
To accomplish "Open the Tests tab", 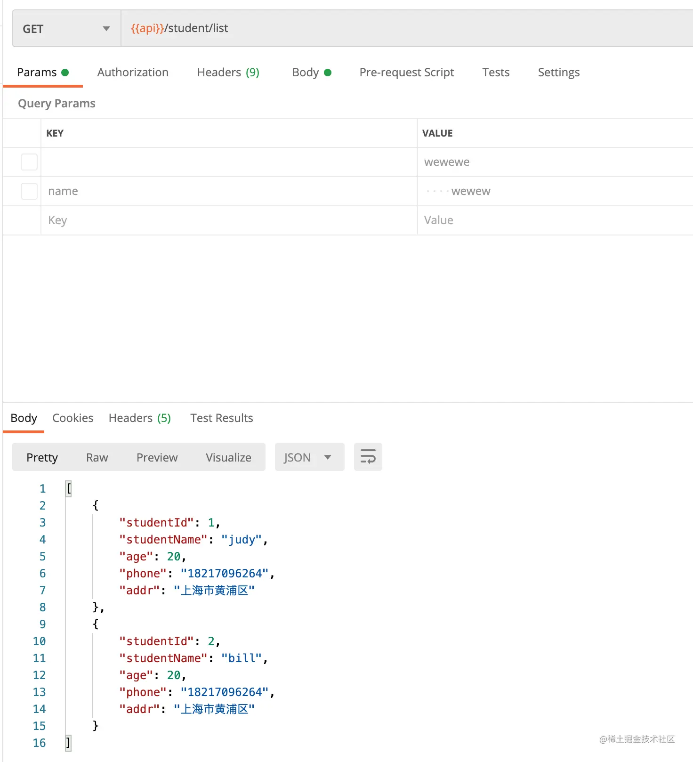I will (496, 73).
